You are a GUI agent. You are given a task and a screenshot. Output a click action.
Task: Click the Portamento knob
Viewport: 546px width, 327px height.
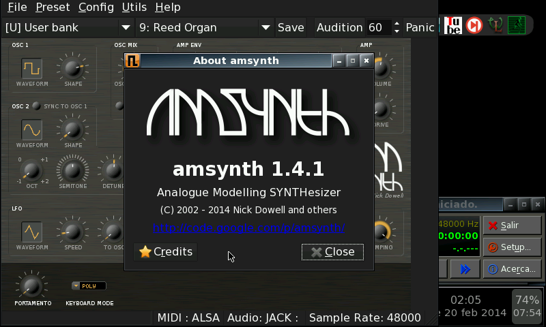click(x=31, y=285)
